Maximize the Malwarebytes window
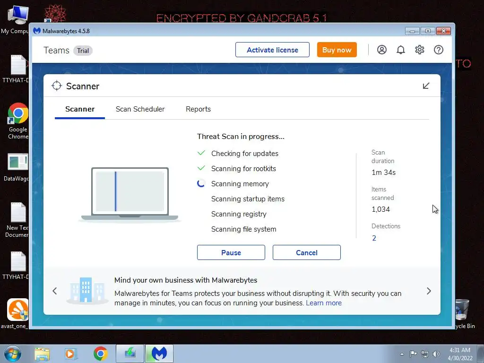 tap(428, 31)
